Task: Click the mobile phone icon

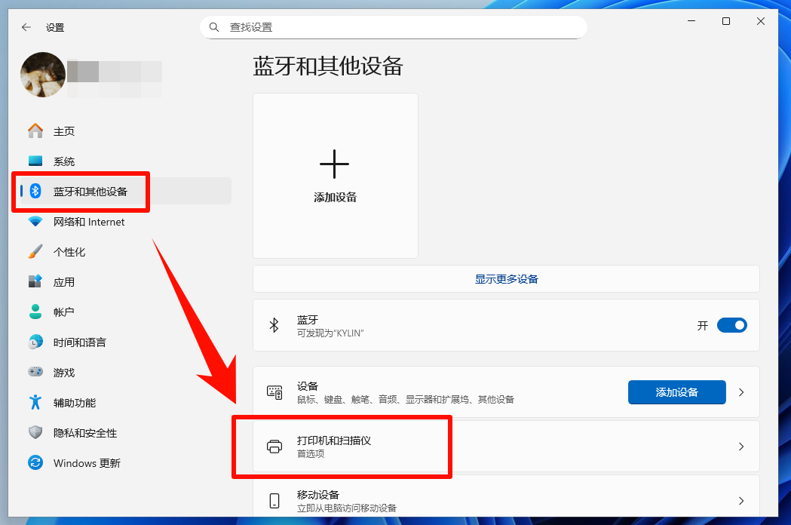Action: coord(274,501)
